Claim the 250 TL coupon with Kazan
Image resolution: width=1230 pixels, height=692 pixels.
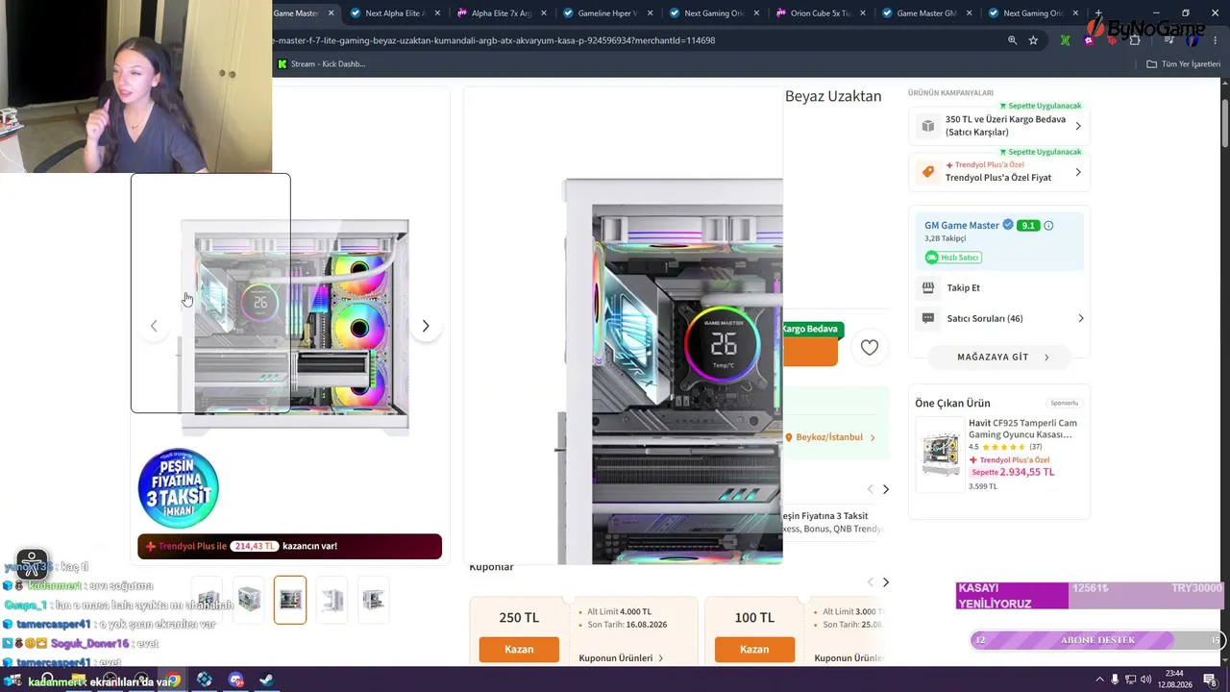pos(519,650)
